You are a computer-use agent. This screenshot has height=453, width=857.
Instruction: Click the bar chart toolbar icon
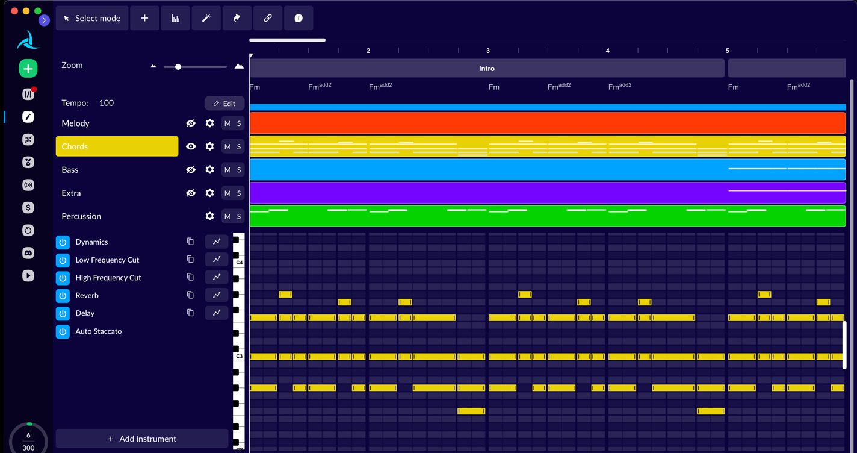click(x=175, y=18)
